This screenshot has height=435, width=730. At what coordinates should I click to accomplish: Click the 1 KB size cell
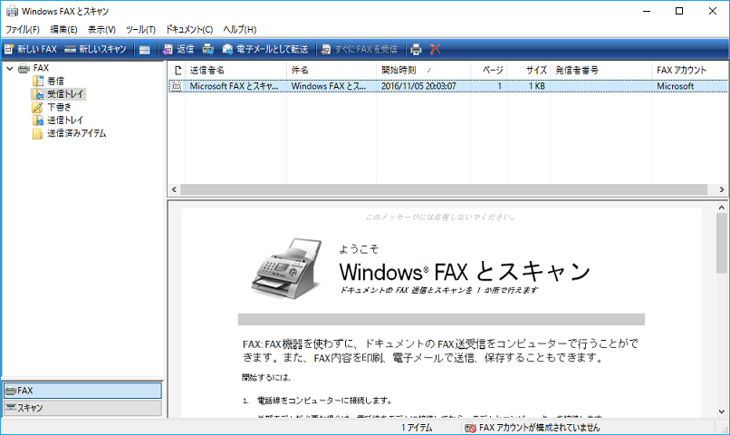point(536,86)
